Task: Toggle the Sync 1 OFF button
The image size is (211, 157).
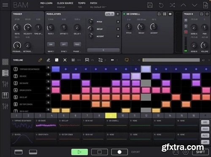Action: pos(64,44)
